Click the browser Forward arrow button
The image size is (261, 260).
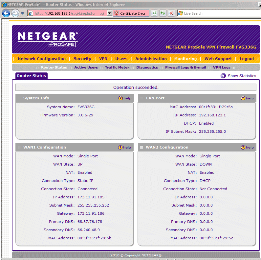pyautogui.click(x=15, y=13)
